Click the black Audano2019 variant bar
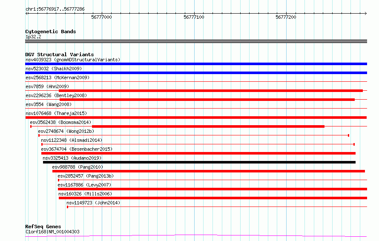 point(199,162)
